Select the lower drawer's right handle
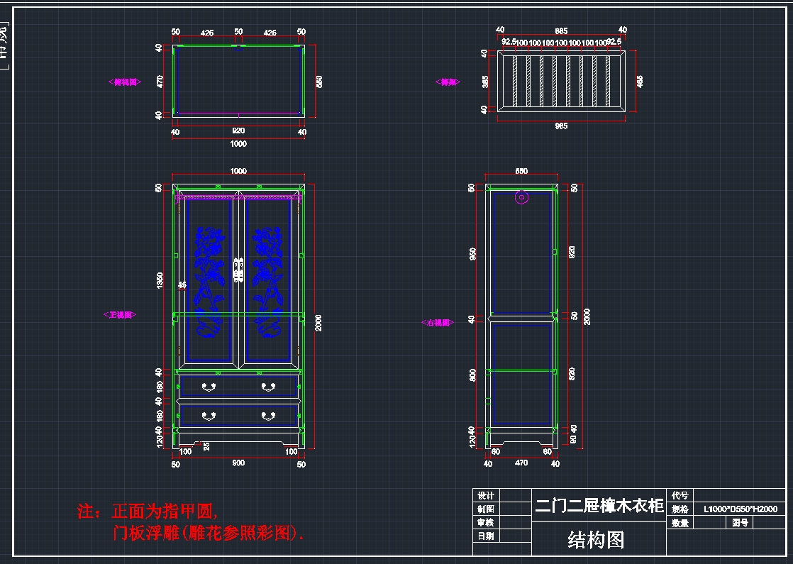Image resolution: width=793 pixels, height=564 pixels. point(268,416)
